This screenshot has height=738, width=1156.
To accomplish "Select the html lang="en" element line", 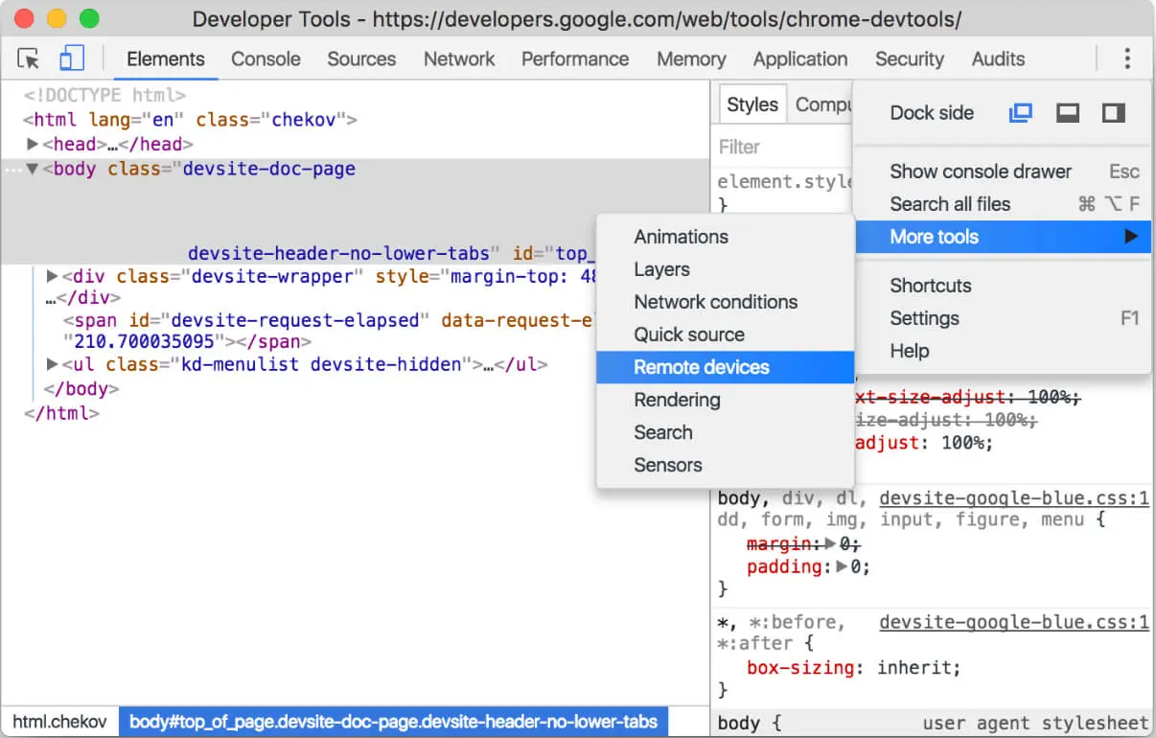I will coord(190,120).
